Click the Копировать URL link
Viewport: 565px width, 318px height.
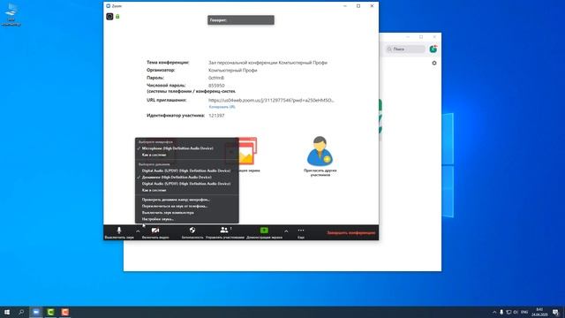point(222,107)
